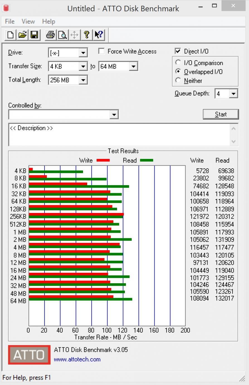Maximize the ATTO Disk Benchmark window
This screenshot has width=249, height=385.
[x=214, y=6]
